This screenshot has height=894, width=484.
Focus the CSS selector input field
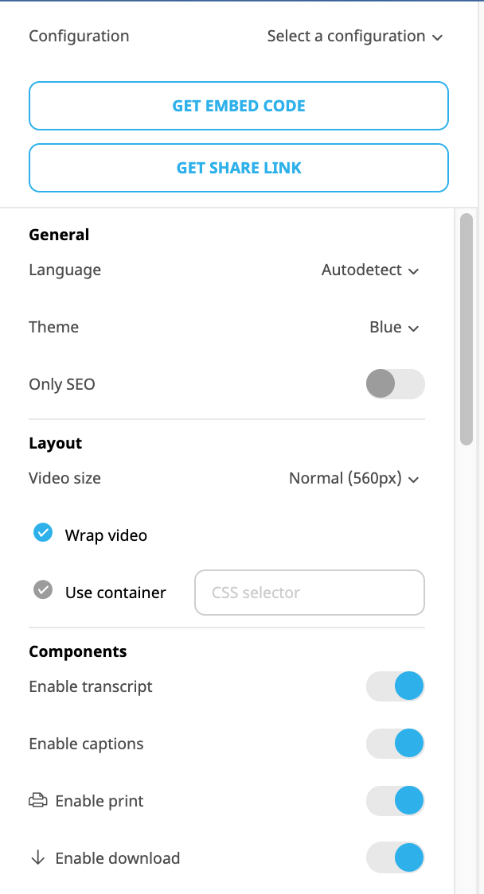pyautogui.click(x=310, y=593)
